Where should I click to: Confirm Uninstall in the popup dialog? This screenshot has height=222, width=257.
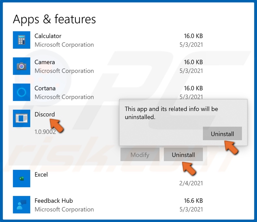(x=222, y=134)
